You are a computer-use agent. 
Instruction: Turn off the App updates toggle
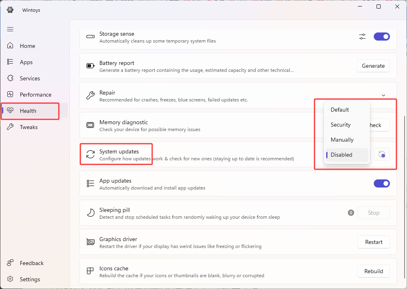381,183
